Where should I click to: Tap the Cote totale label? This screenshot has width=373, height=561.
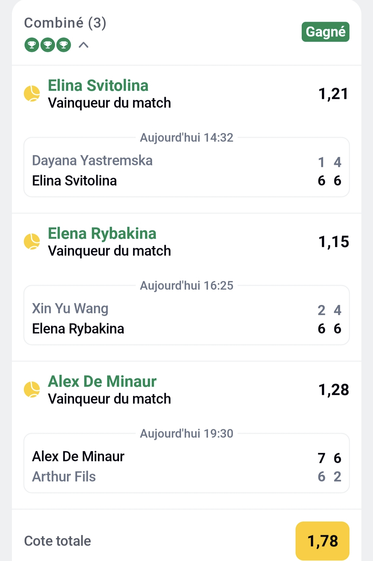pos(58,541)
